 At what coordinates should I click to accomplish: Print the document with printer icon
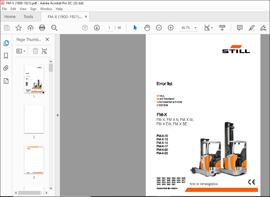click(x=42, y=28)
